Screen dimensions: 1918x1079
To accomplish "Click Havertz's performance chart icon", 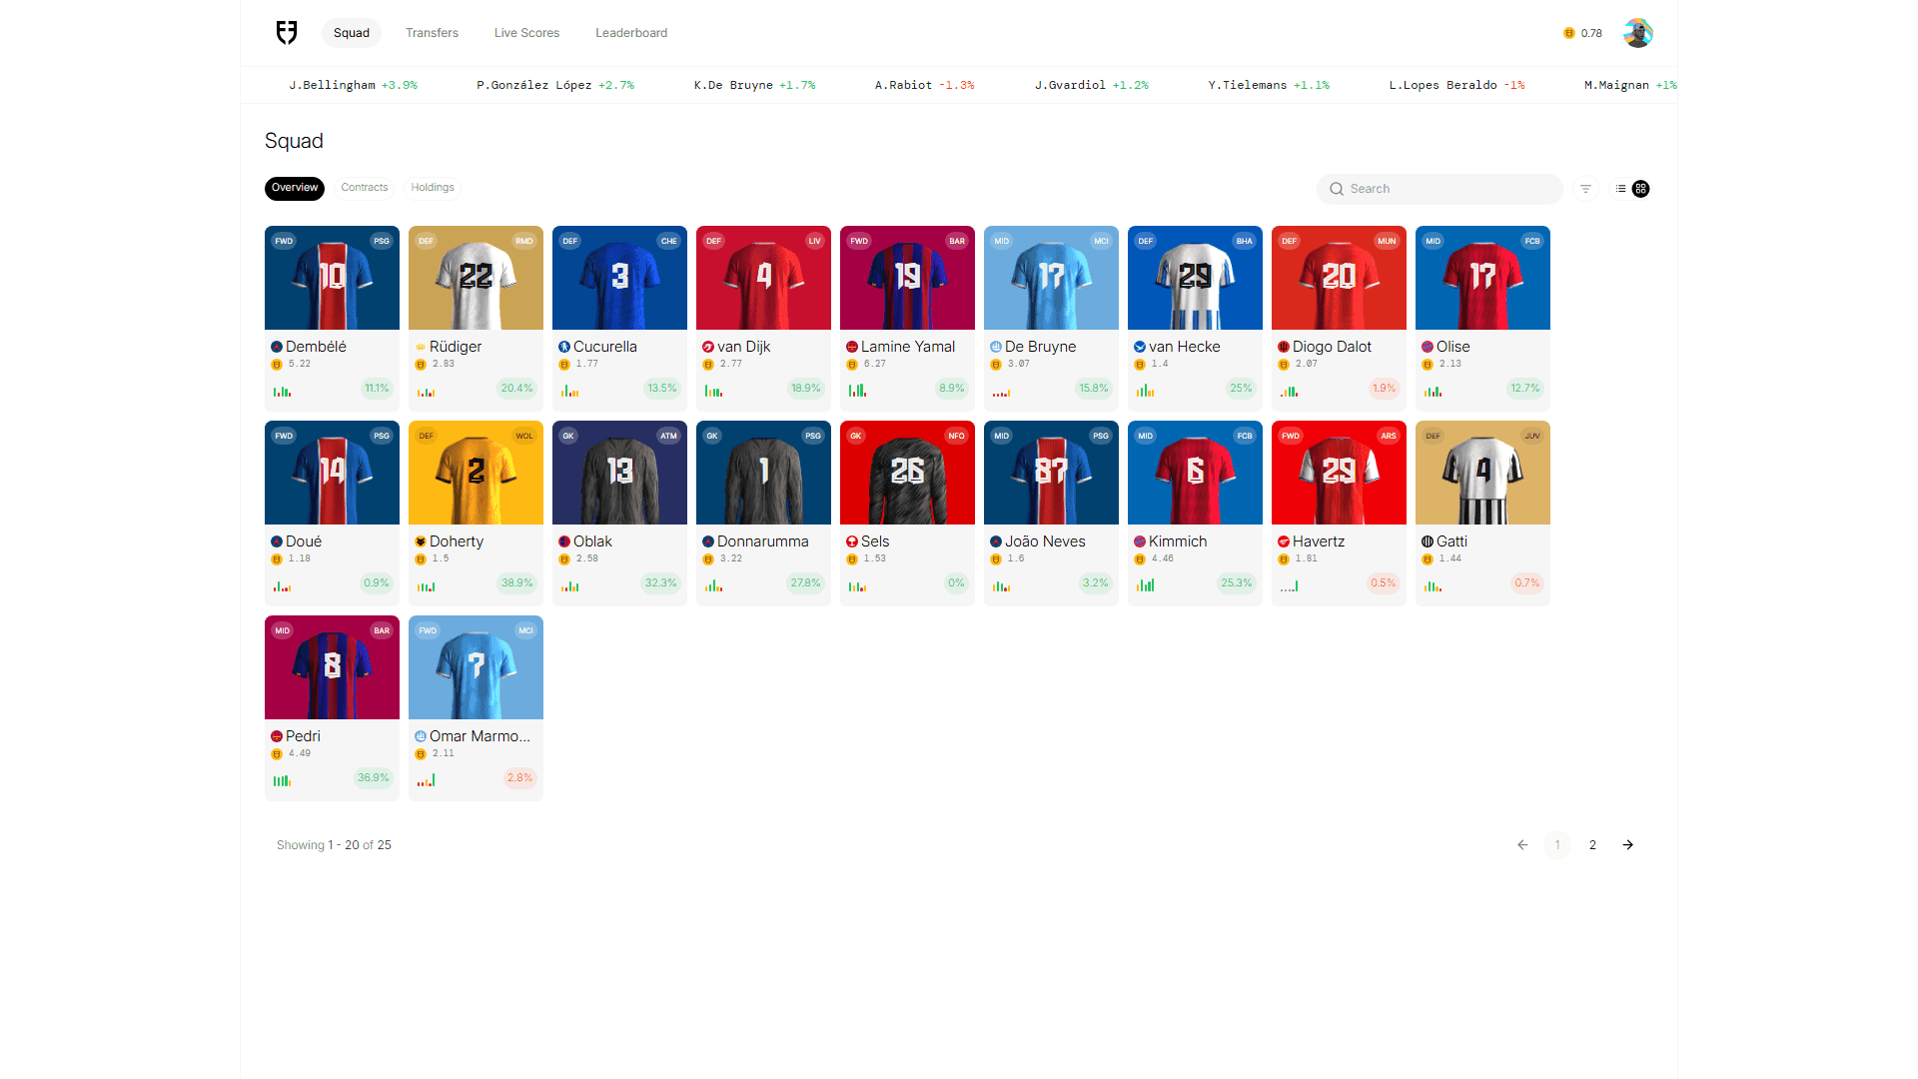I will click(1289, 586).
